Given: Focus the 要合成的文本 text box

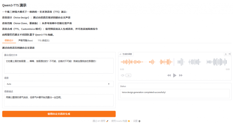Looking at the screenshot, I should pos(59,66).
